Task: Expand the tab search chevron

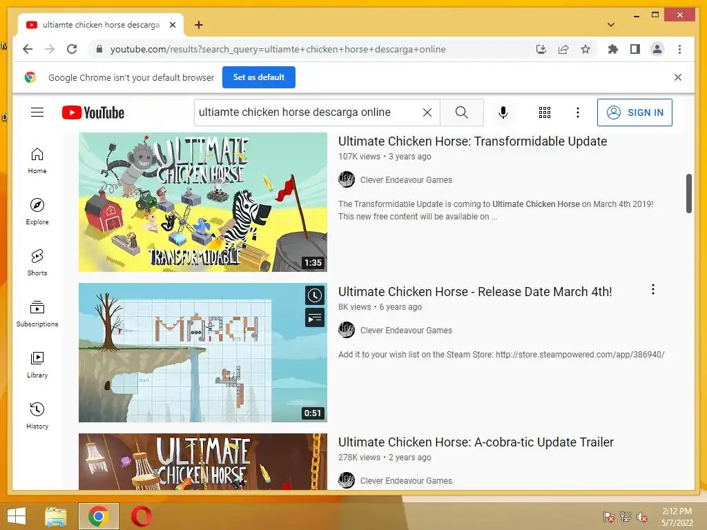Action: [611, 25]
